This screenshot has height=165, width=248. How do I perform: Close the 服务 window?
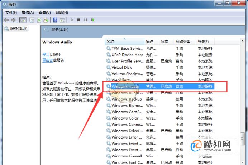[x=239, y=3]
